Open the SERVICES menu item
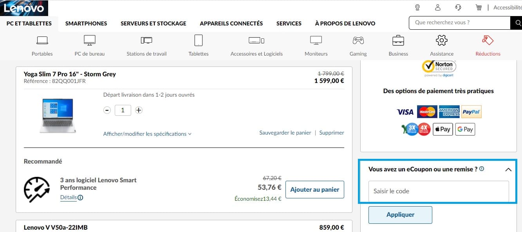This screenshot has width=522, height=232. coord(289,23)
